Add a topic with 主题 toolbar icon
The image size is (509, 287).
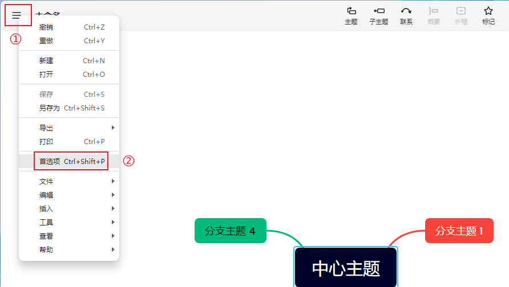pos(352,15)
